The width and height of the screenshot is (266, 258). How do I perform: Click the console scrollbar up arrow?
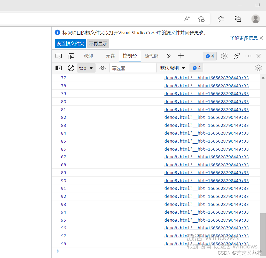[263, 78]
